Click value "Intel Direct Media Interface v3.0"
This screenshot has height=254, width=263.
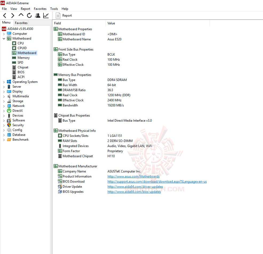[130, 121]
